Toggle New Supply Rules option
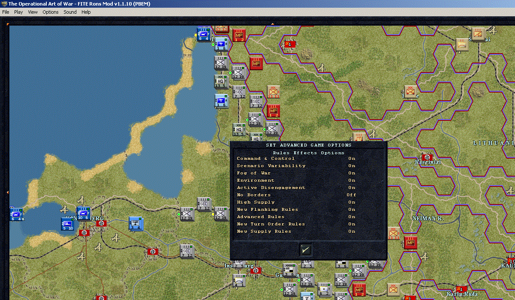The height and width of the screenshot is (300, 515). click(x=296, y=231)
